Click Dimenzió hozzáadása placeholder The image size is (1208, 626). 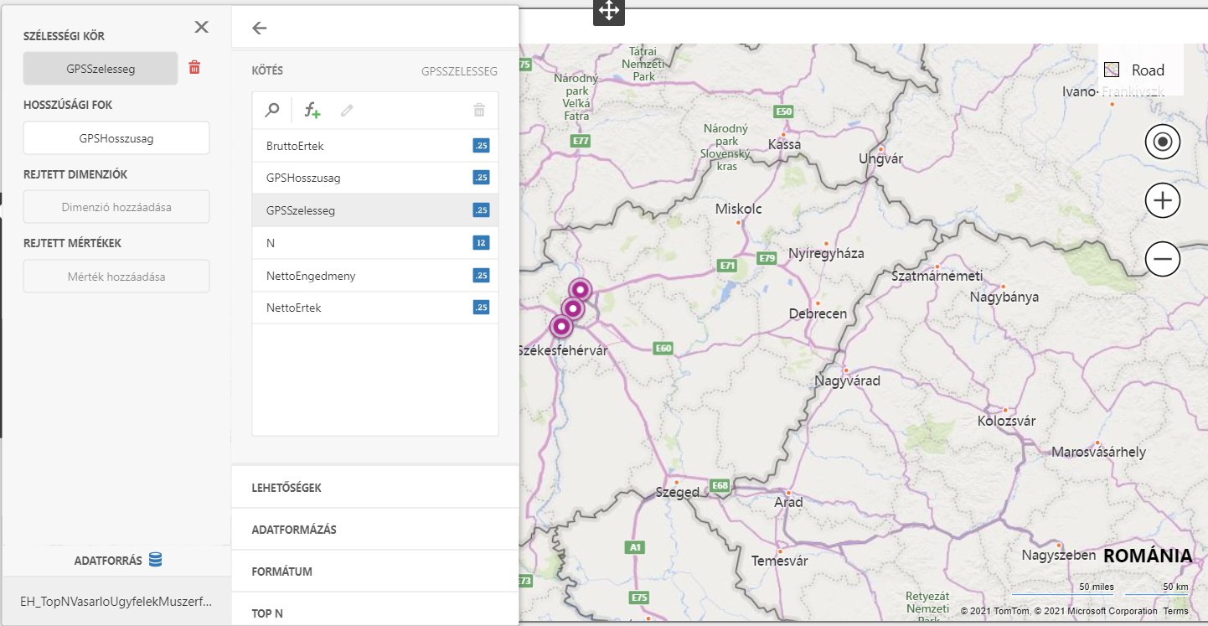116,207
